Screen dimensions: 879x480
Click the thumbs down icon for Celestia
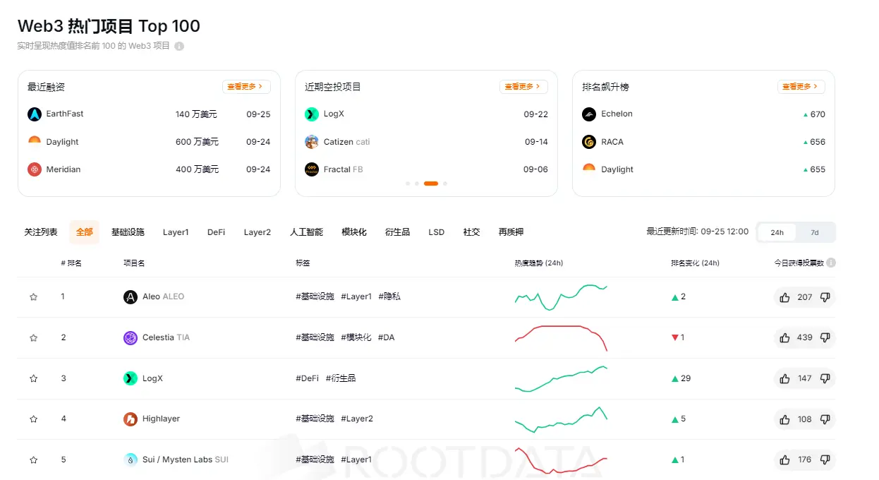[x=824, y=337]
